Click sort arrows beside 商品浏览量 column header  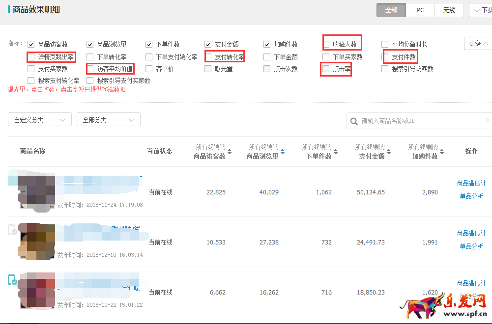click(283, 152)
